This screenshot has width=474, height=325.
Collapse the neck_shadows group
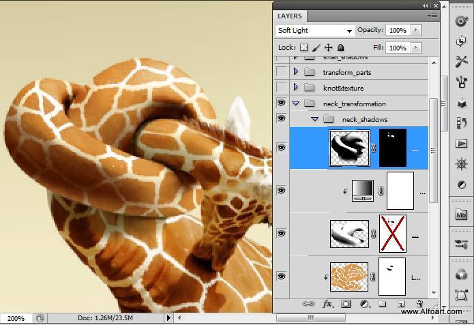[315, 119]
